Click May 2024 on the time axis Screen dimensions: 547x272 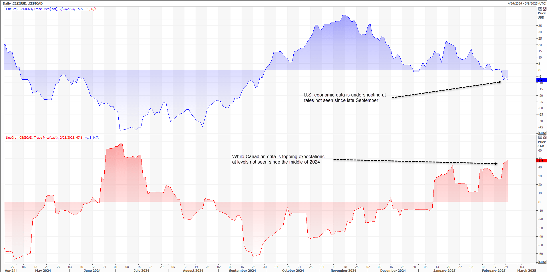43,270
